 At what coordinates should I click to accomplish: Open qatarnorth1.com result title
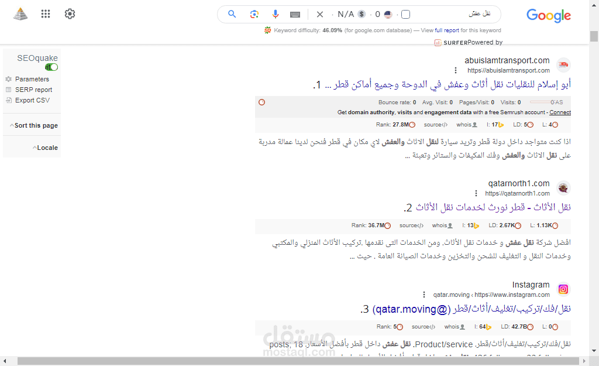tap(493, 207)
